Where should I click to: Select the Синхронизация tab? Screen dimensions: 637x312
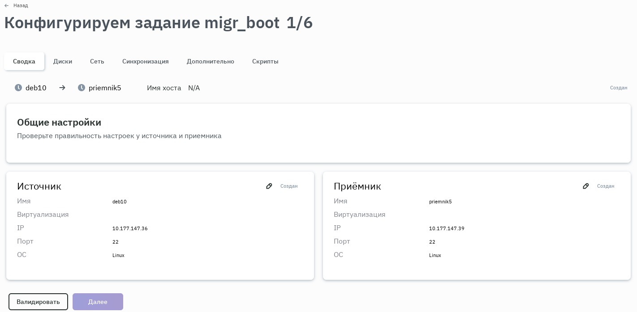(146, 61)
